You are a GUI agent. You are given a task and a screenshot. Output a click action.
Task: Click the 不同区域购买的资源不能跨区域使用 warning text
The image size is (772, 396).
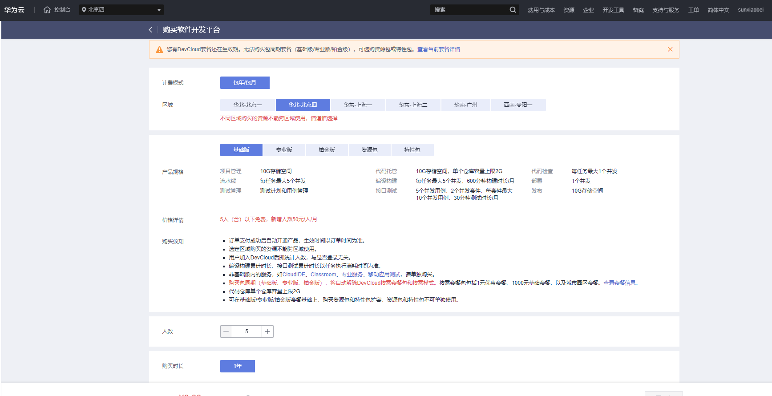(x=279, y=118)
